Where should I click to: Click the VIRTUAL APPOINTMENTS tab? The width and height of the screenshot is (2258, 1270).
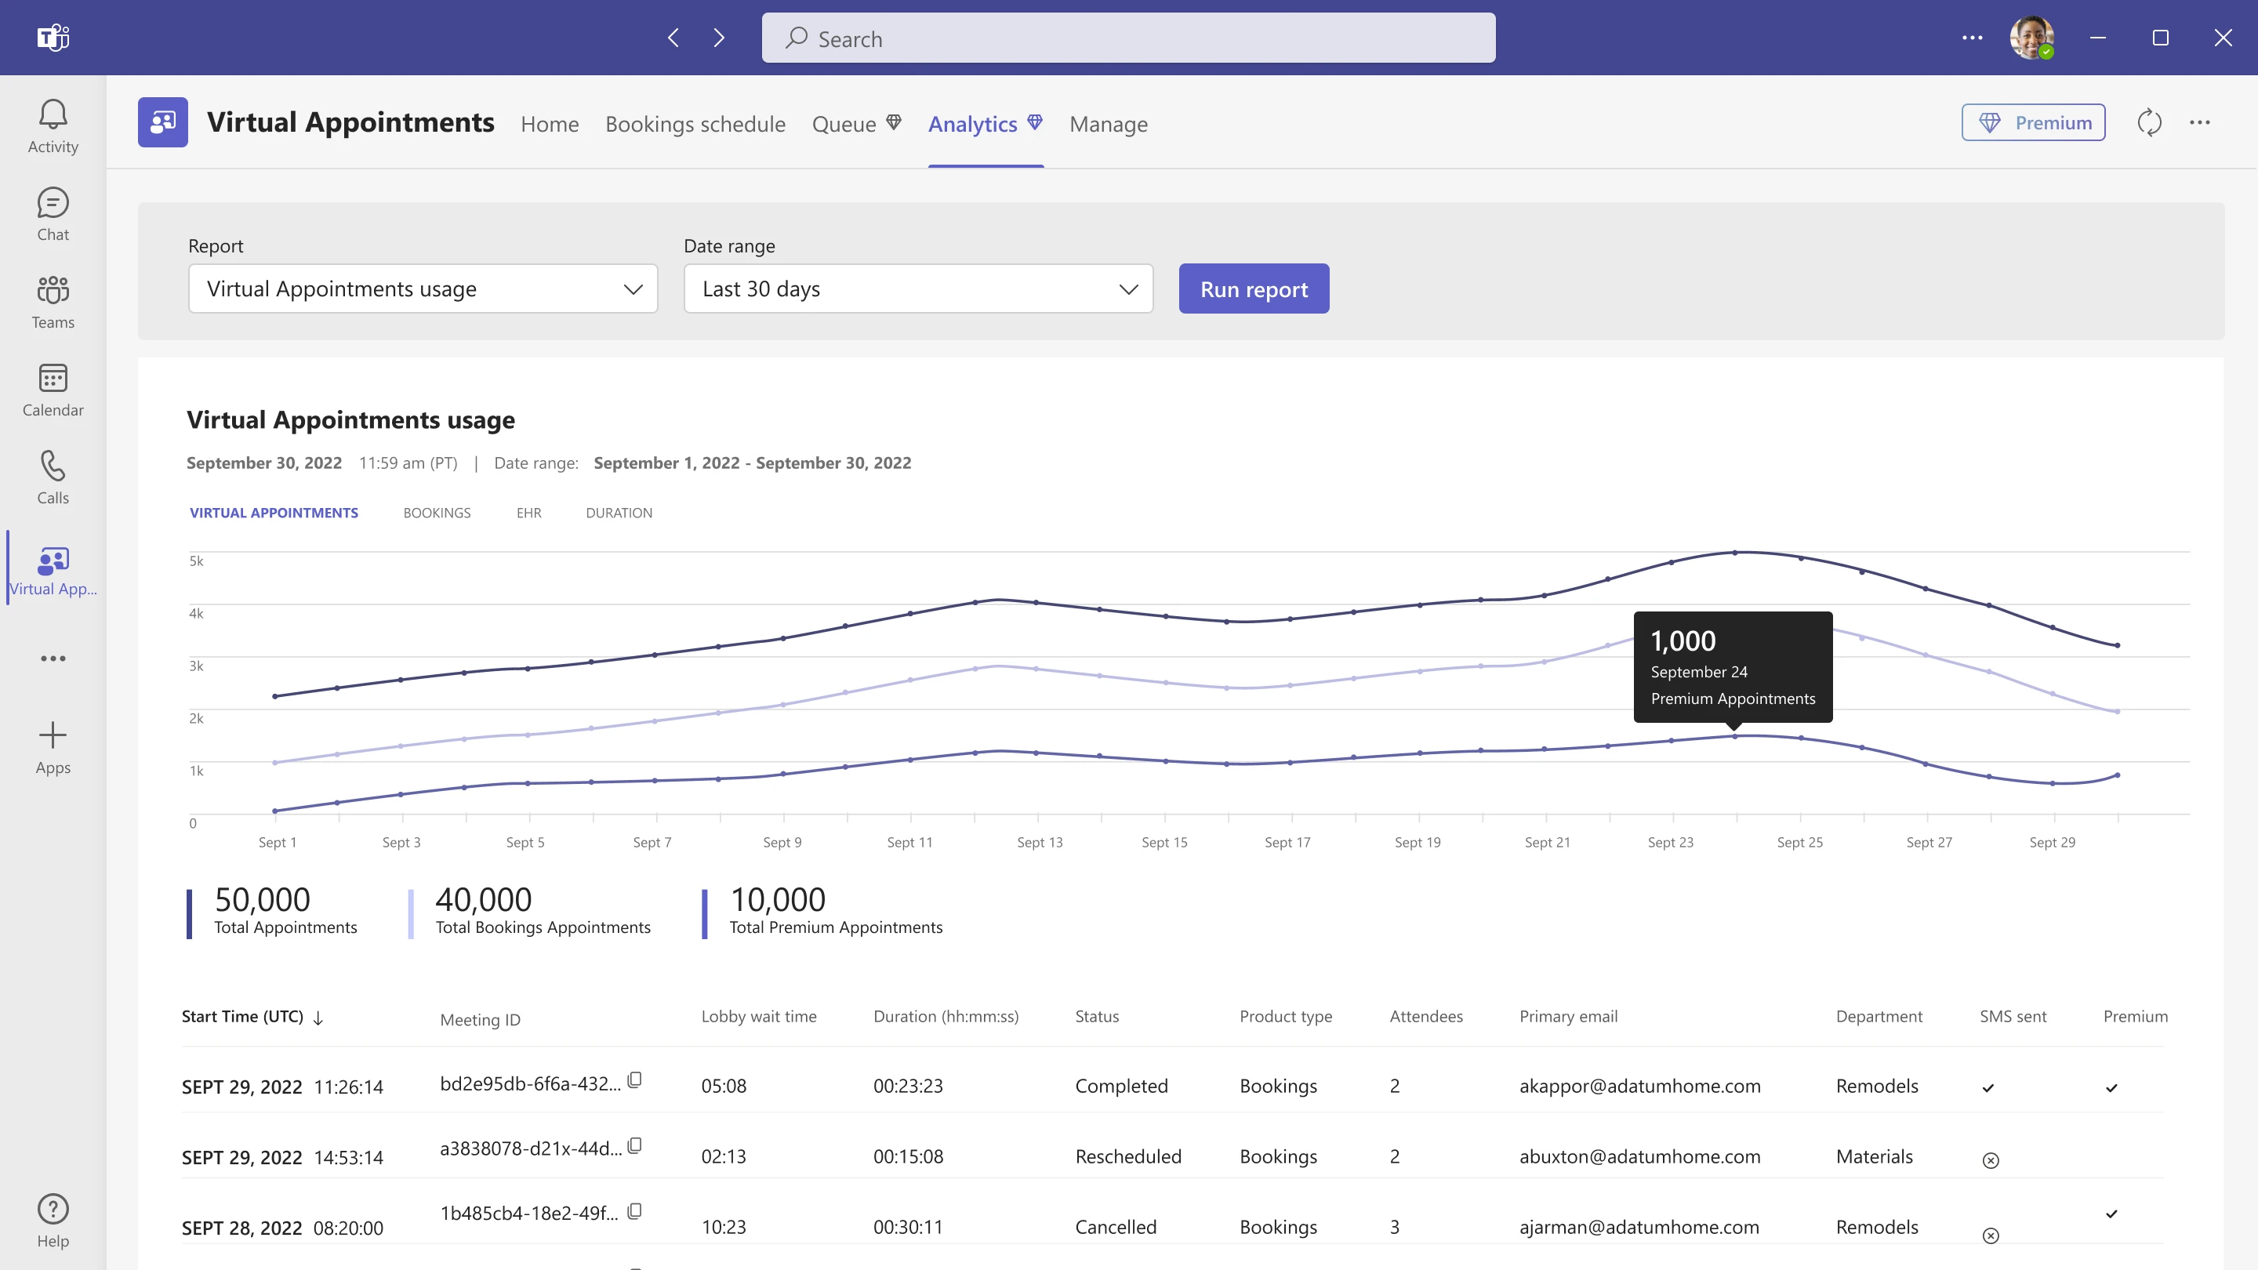[x=273, y=512]
